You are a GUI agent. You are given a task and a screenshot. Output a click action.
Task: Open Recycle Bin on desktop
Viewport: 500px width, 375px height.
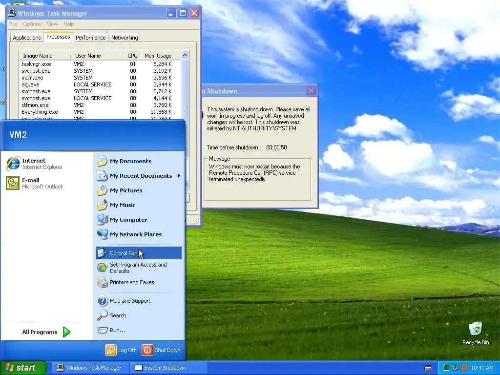pos(476,333)
